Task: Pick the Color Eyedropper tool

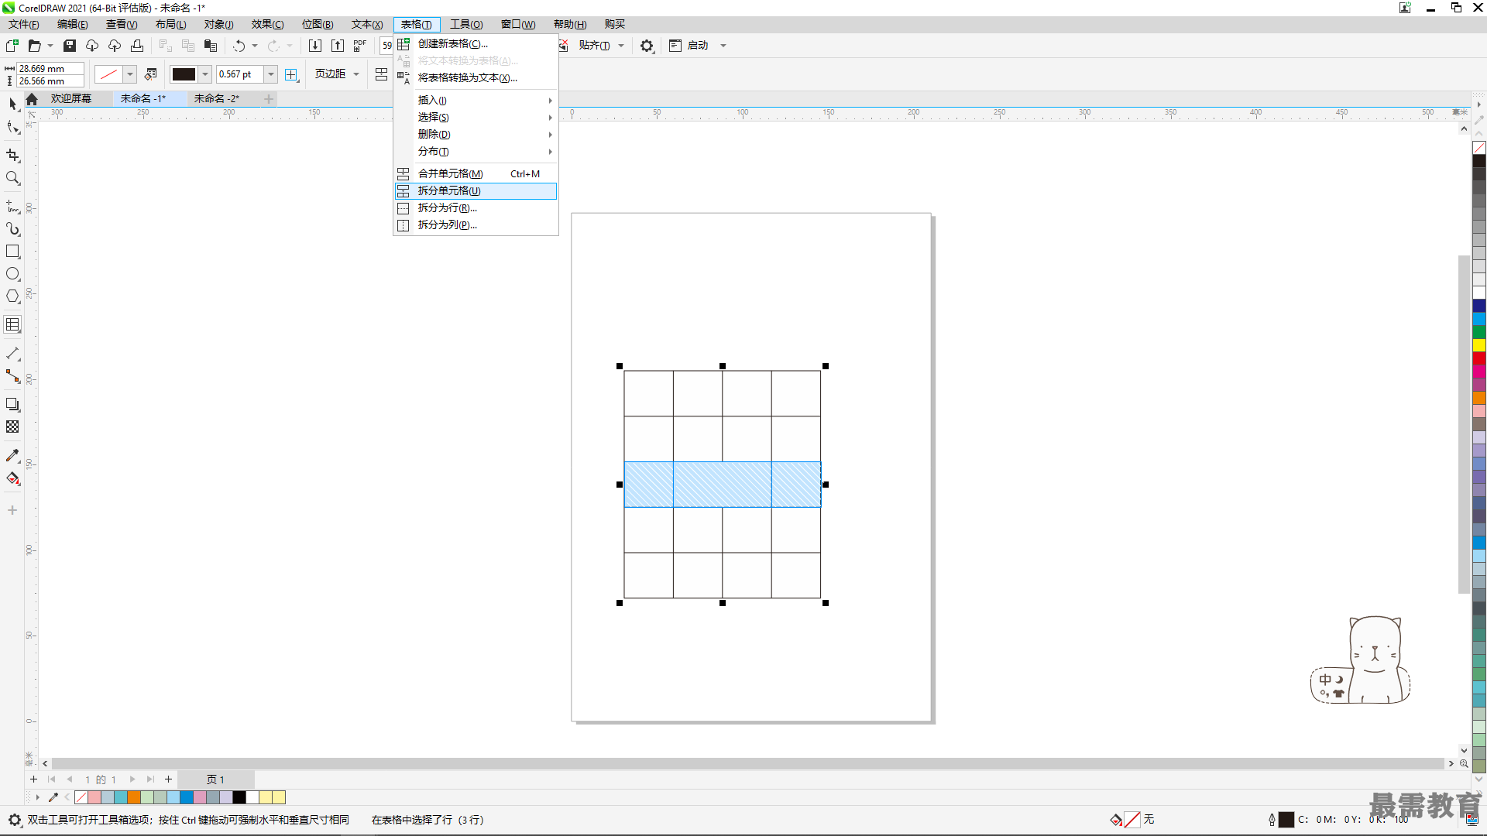Action: tap(12, 456)
